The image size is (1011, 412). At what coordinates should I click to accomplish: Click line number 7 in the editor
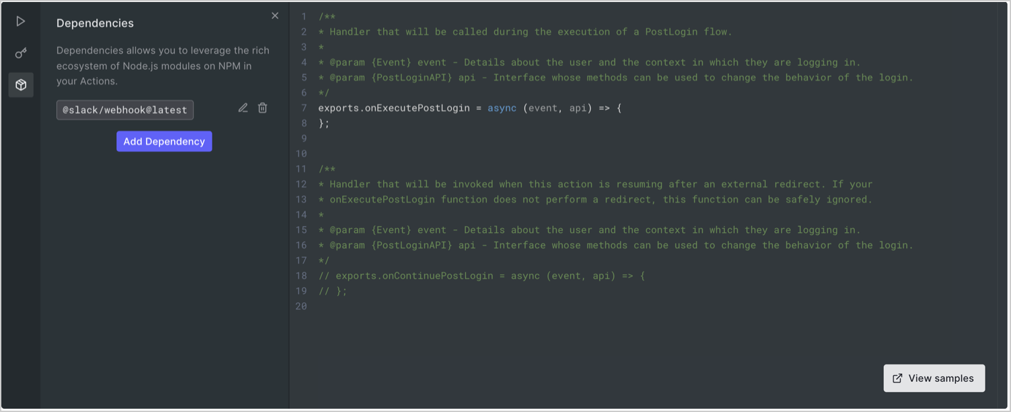303,107
